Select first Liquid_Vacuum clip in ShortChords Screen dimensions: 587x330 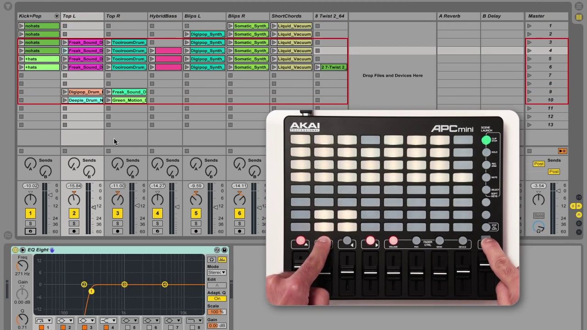294,26
